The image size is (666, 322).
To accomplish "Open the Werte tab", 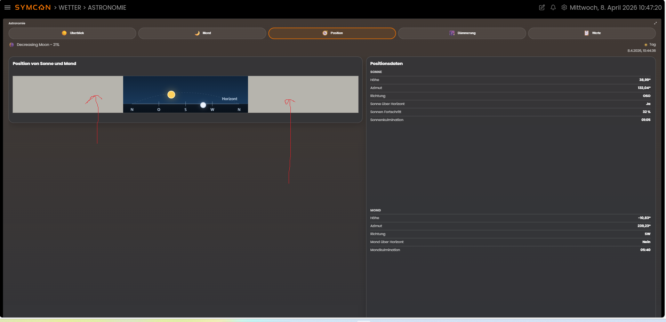I will coord(592,33).
